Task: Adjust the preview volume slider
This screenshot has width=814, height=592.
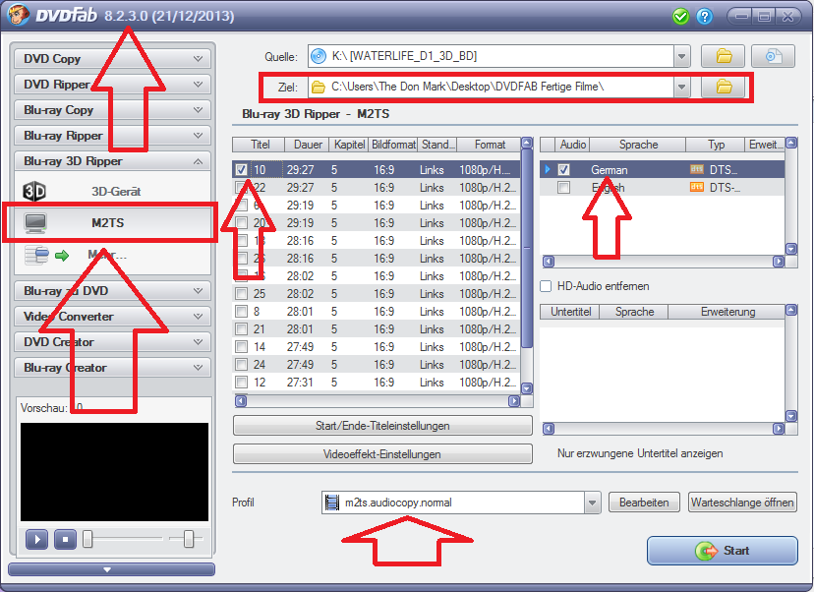Action: coord(187,539)
